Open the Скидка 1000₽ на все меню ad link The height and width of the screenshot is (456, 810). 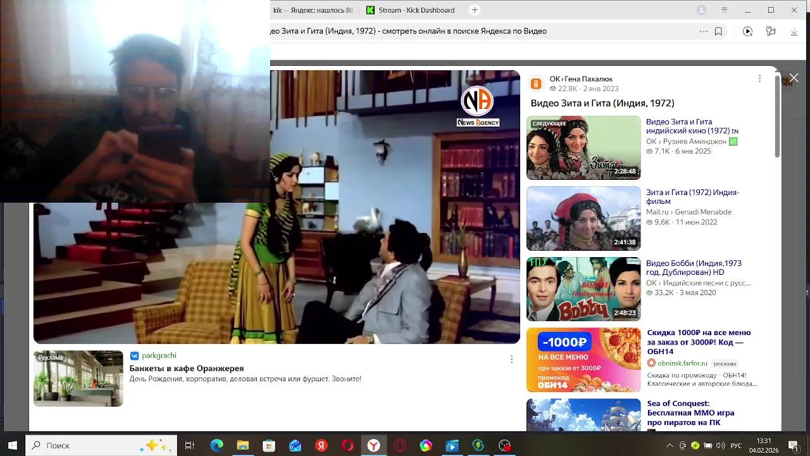(699, 342)
